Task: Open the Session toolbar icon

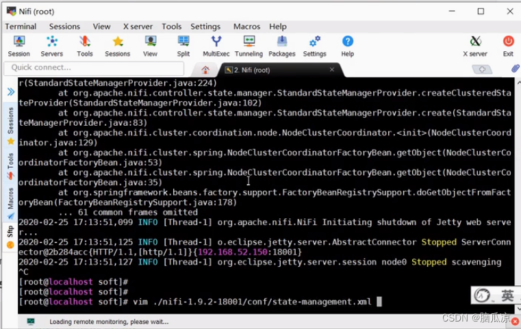Action: tap(19, 46)
